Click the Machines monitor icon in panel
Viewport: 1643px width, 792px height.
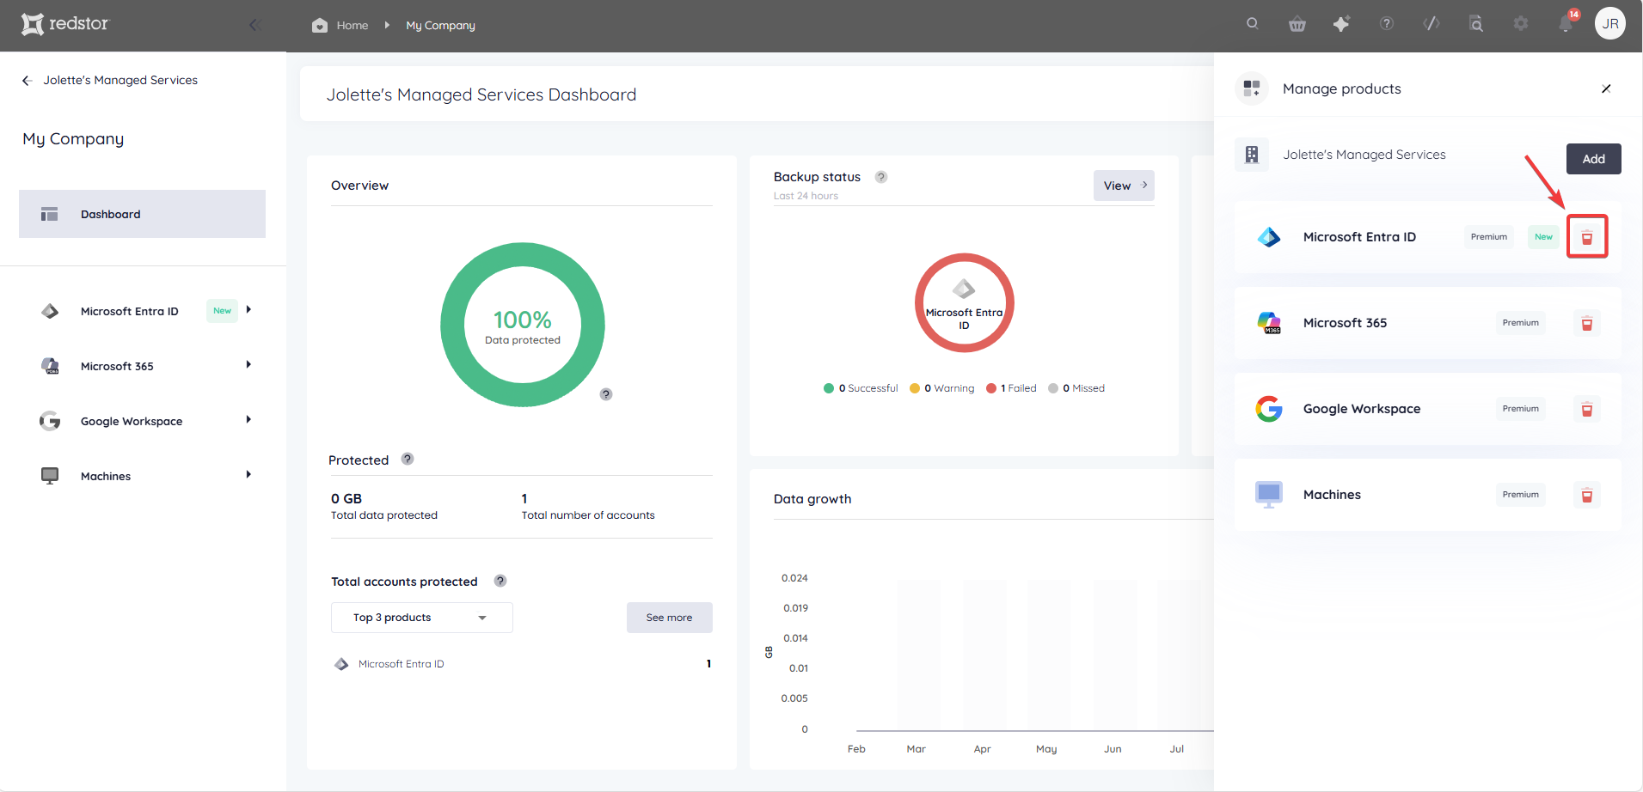1269,495
